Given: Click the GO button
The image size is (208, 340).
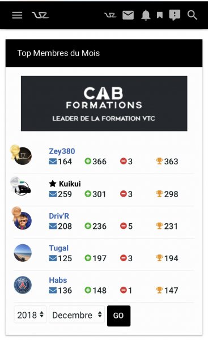Looking at the screenshot, I should [x=118, y=316].
